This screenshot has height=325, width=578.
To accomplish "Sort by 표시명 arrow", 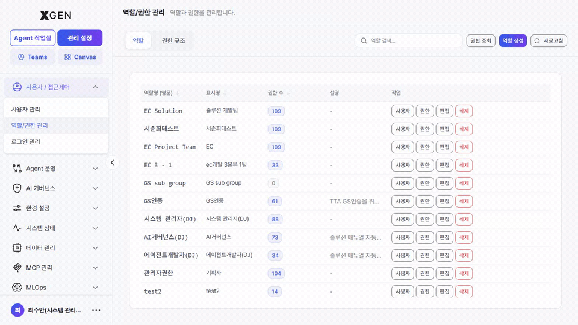I will tap(225, 93).
